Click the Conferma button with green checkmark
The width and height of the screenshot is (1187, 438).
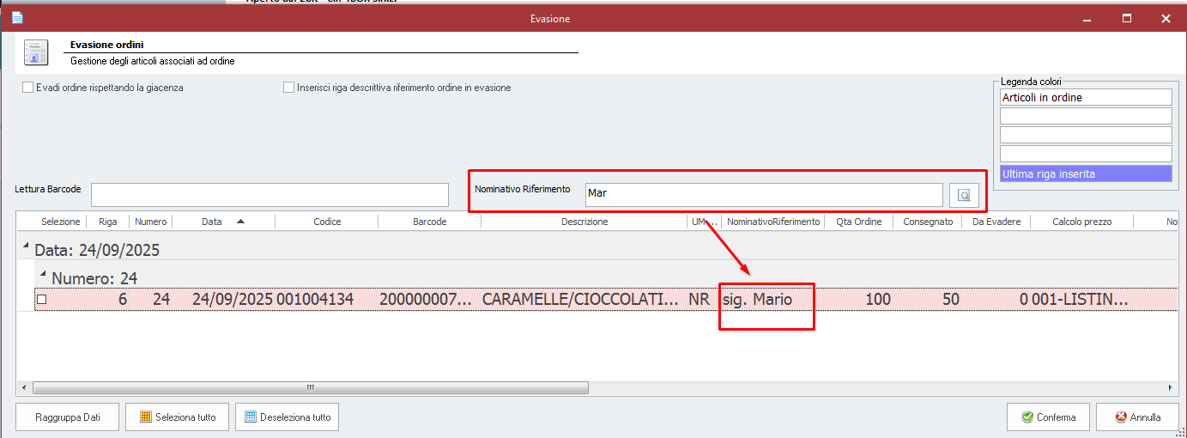coord(1047,417)
